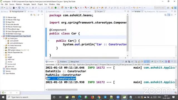
Task: Open Package Explorer view menu arrow
Action: tap(42, 15)
